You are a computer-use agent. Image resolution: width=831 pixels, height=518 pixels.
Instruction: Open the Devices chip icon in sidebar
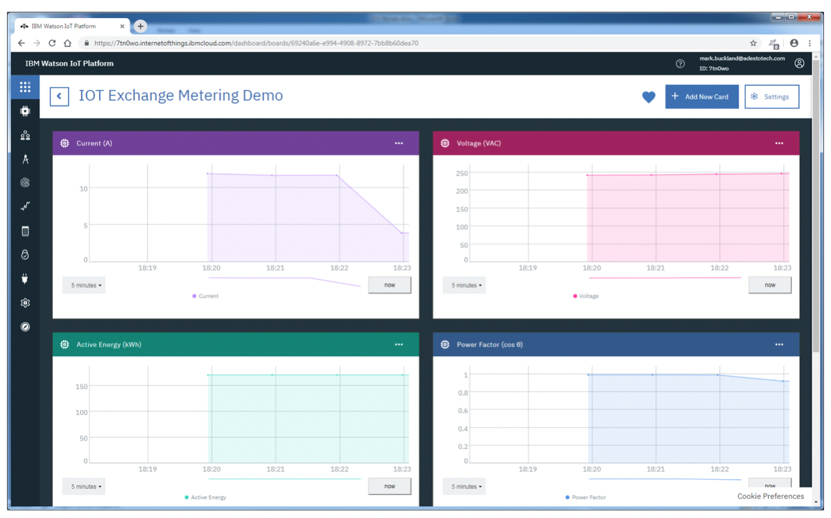click(25, 111)
